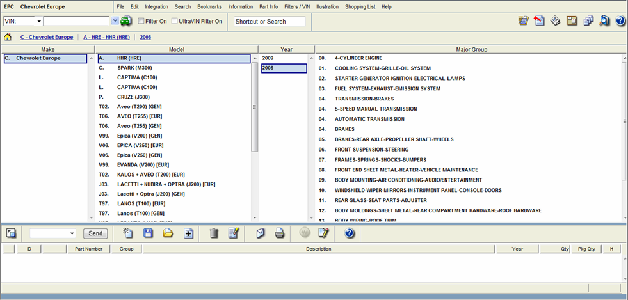Screen dimensions: 628x300
Task: Open the Help menu
Action: tap(387, 7)
